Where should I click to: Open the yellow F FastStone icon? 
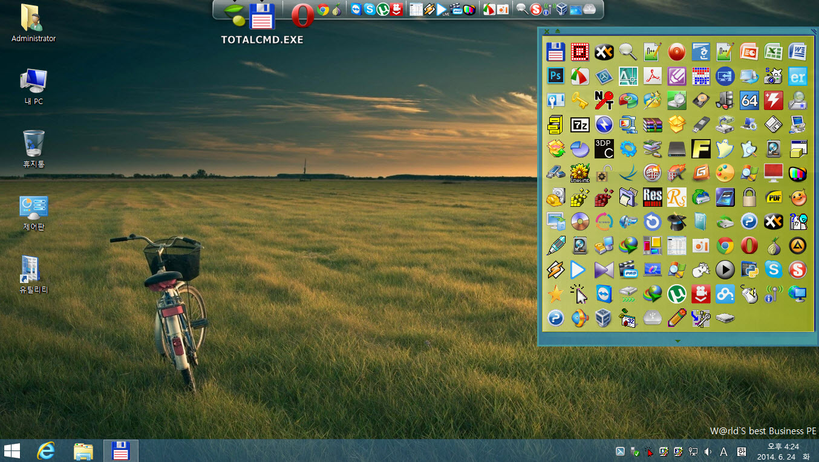[700, 148]
